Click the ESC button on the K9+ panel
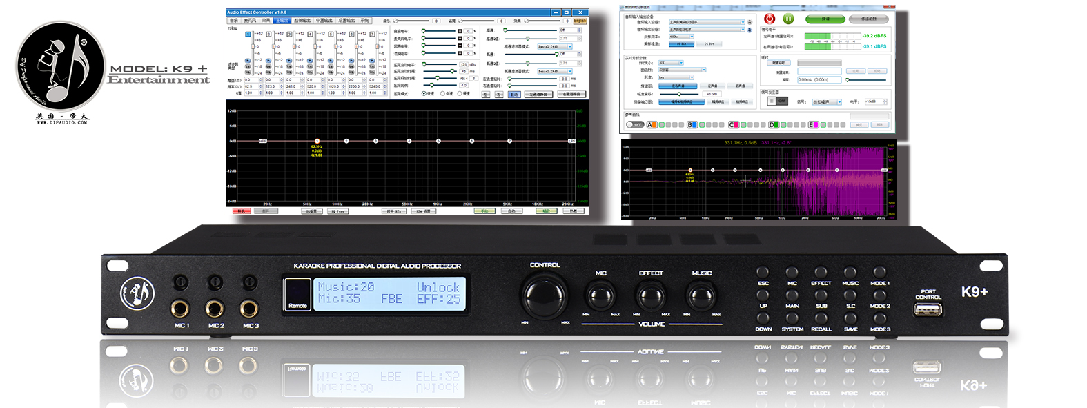Screen dimensions: 1087x408 click(x=763, y=272)
